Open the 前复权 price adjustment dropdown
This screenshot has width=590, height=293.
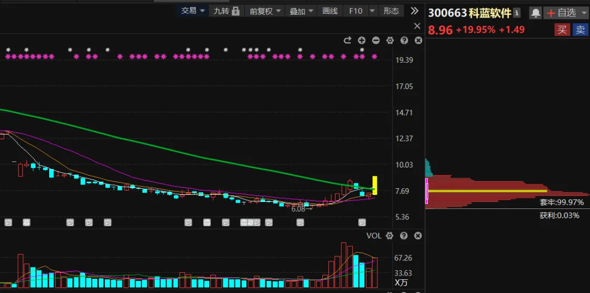click(265, 11)
